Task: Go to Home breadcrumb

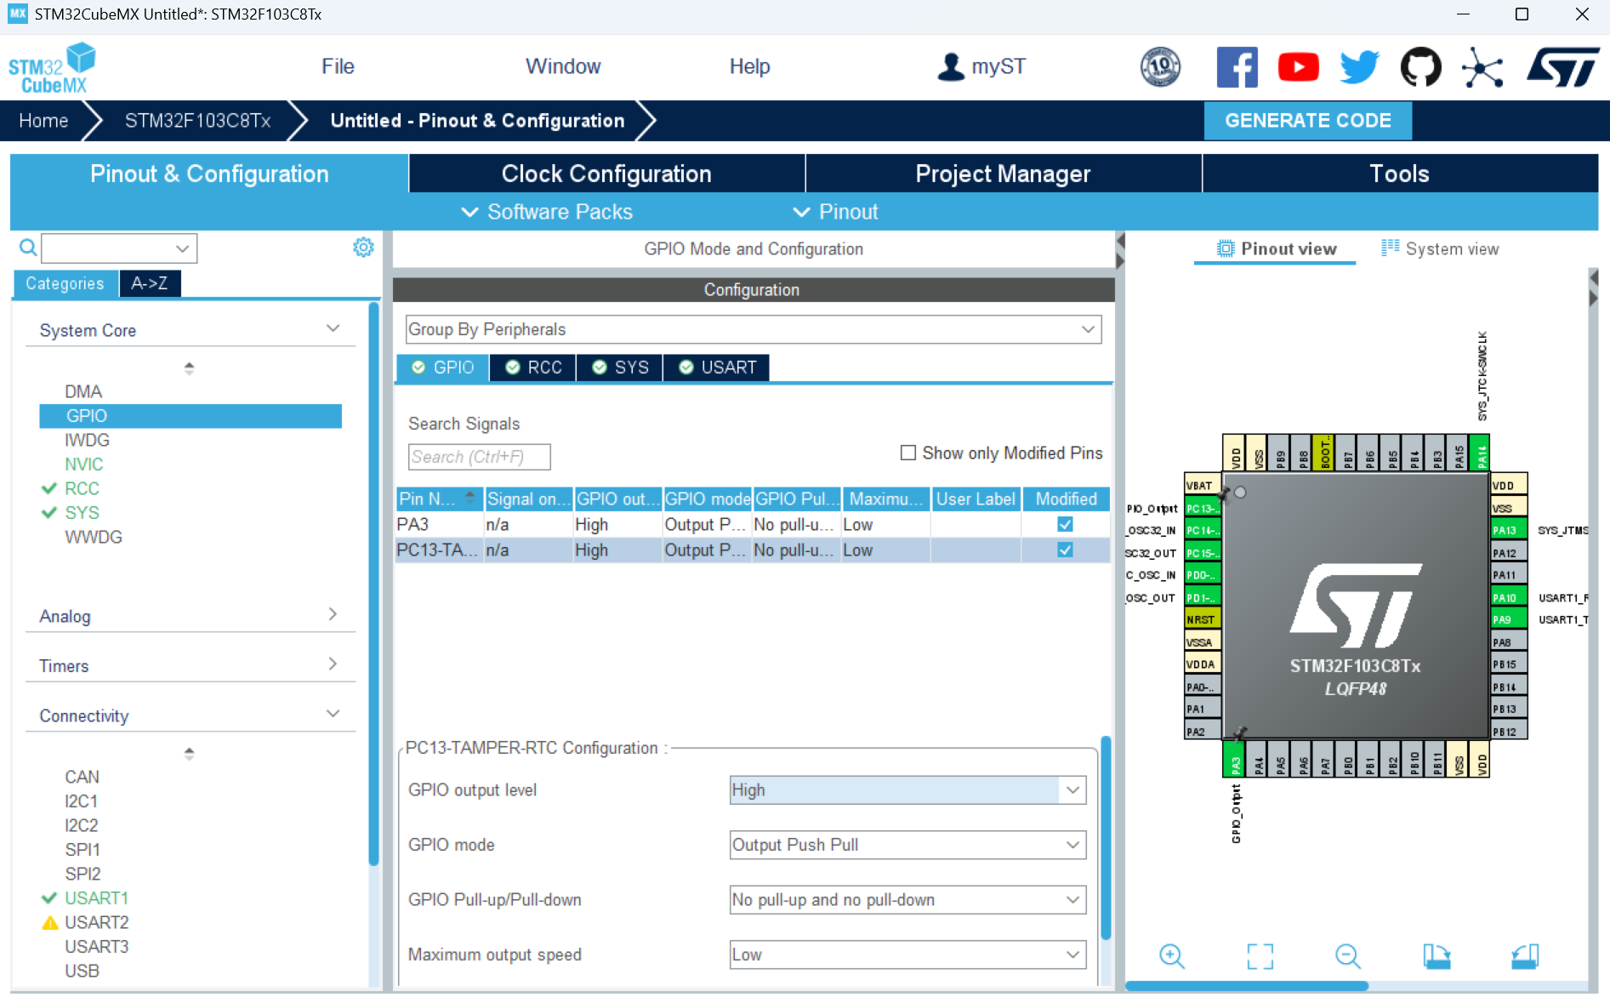Action: click(x=43, y=121)
